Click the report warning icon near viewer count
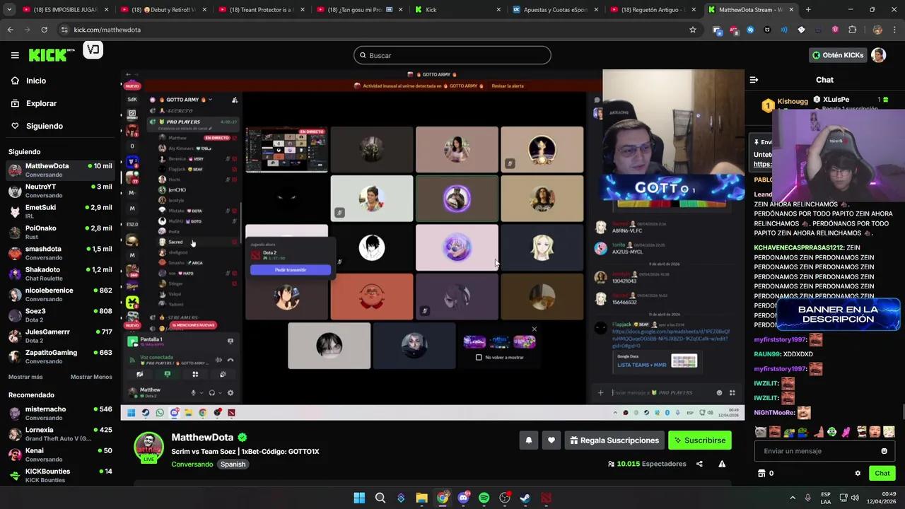 tap(722, 464)
